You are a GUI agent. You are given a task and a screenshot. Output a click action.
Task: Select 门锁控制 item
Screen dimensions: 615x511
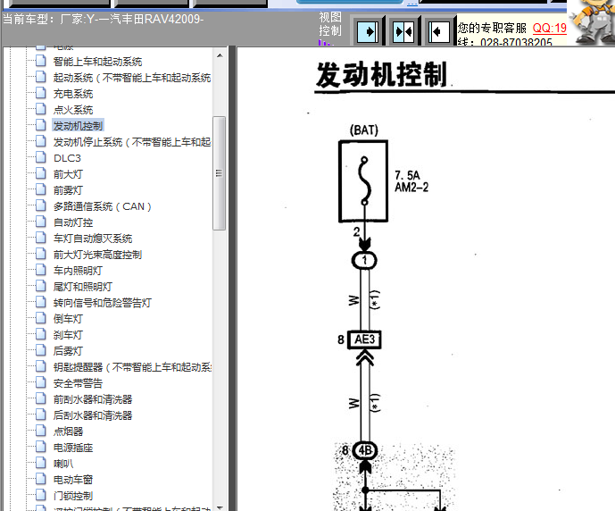click(x=73, y=496)
